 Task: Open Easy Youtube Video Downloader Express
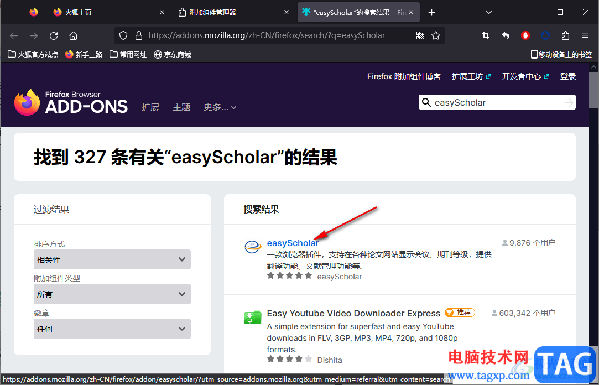353,313
